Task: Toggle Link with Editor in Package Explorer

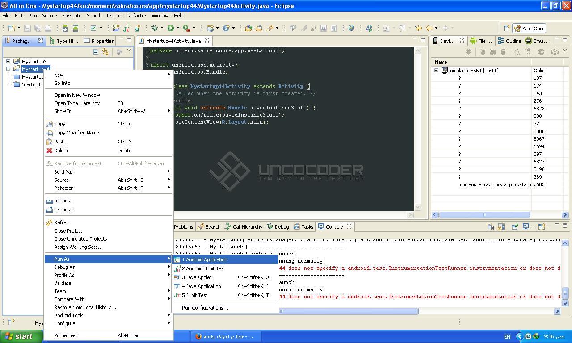Action: point(105,52)
